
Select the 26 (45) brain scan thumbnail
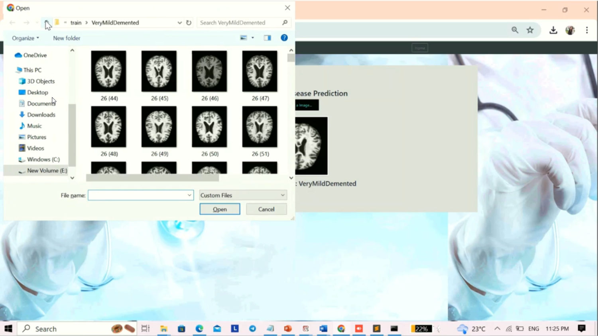159,72
